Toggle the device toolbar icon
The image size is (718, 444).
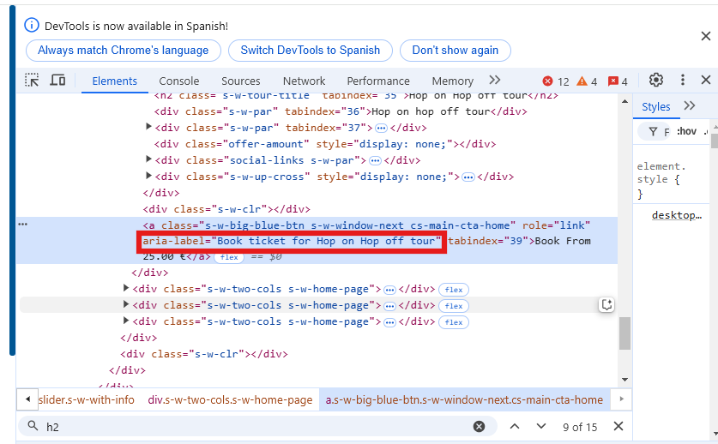pos(57,81)
